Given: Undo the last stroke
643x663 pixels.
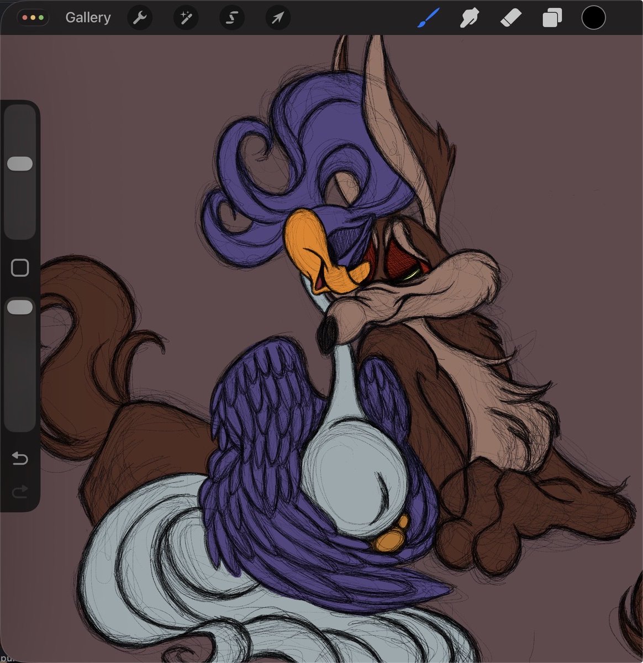Looking at the screenshot, I should pyautogui.click(x=20, y=459).
